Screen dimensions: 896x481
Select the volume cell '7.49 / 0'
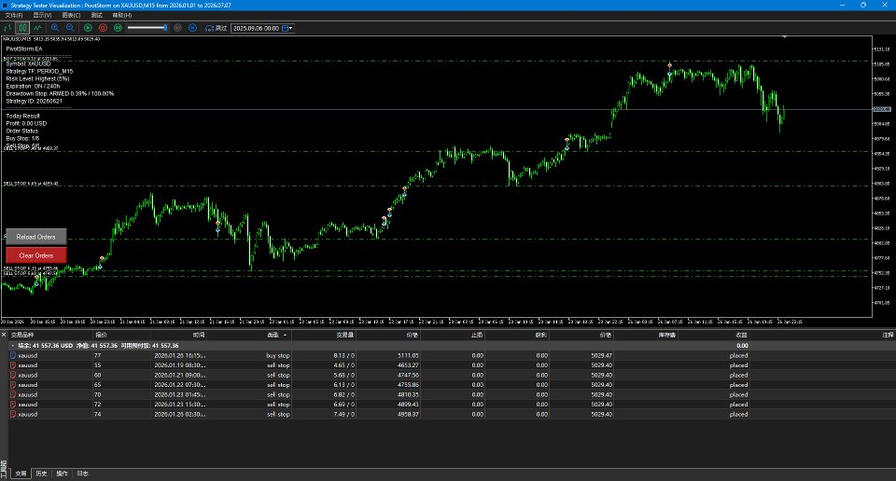tap(344, 414)
